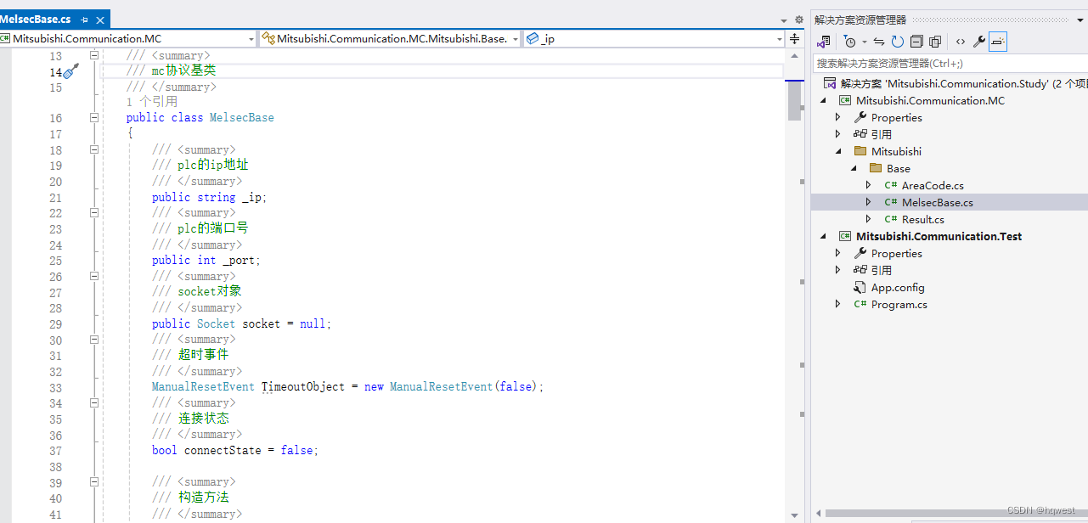Expand 引用 under Mitsubishi.Communication.MC

838,134
